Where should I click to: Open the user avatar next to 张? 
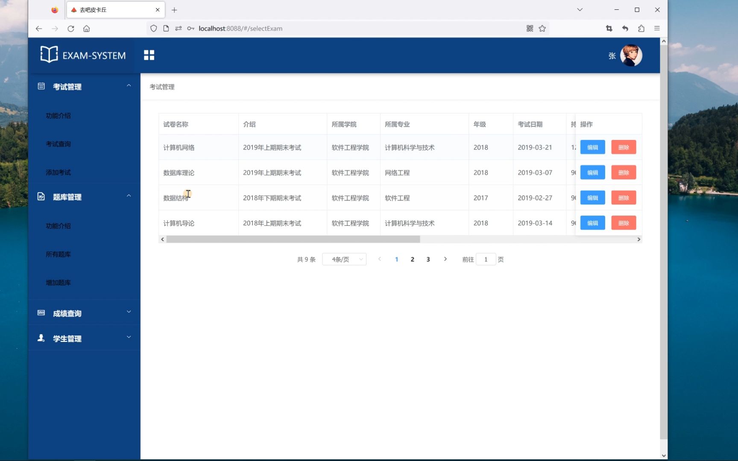point(631,55)
